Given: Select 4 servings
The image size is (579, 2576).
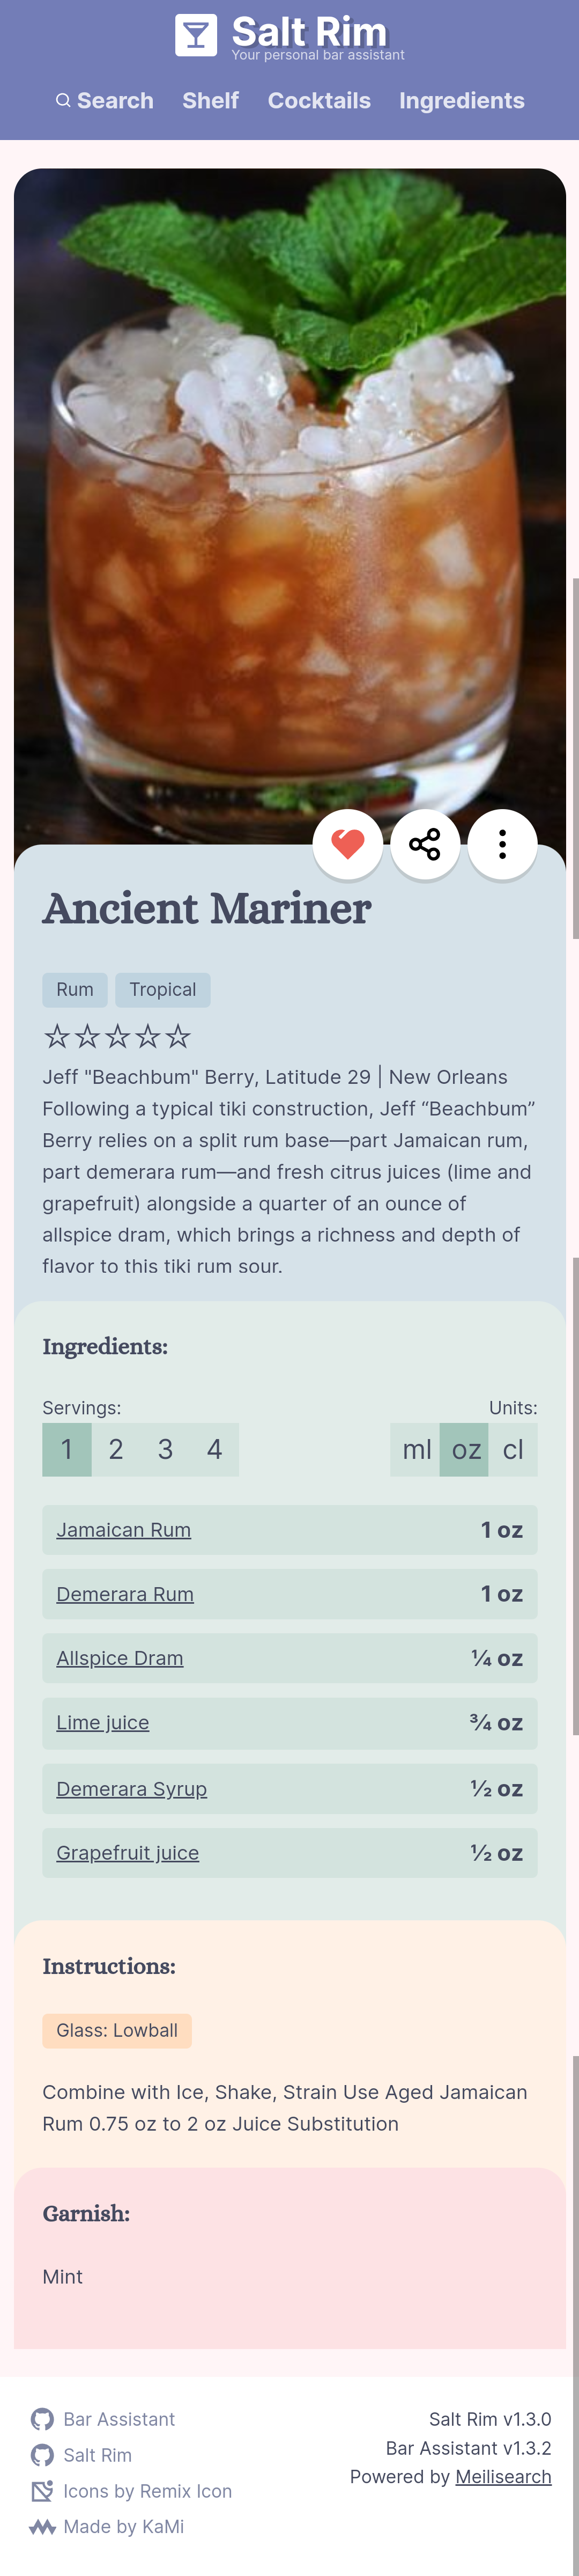Looking at the screenshot, I should click(x=215, y=1449).
